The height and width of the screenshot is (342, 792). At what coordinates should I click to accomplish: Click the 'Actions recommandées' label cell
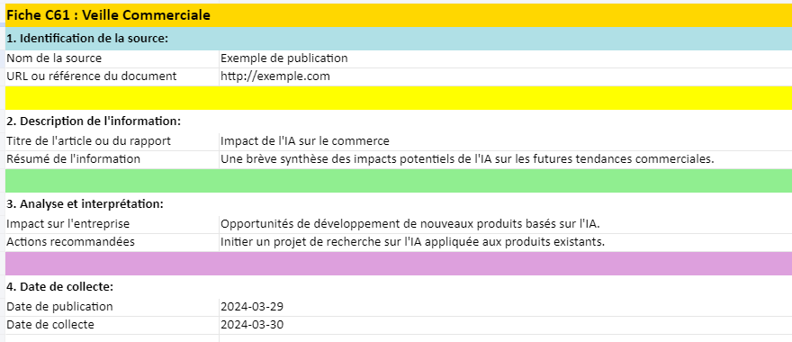(x=112, y=242)
